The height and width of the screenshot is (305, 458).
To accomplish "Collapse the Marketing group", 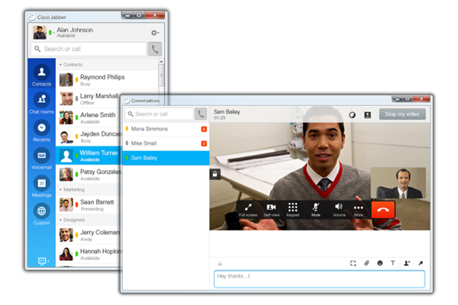I will pyautogui.click(x=61, y=189).
